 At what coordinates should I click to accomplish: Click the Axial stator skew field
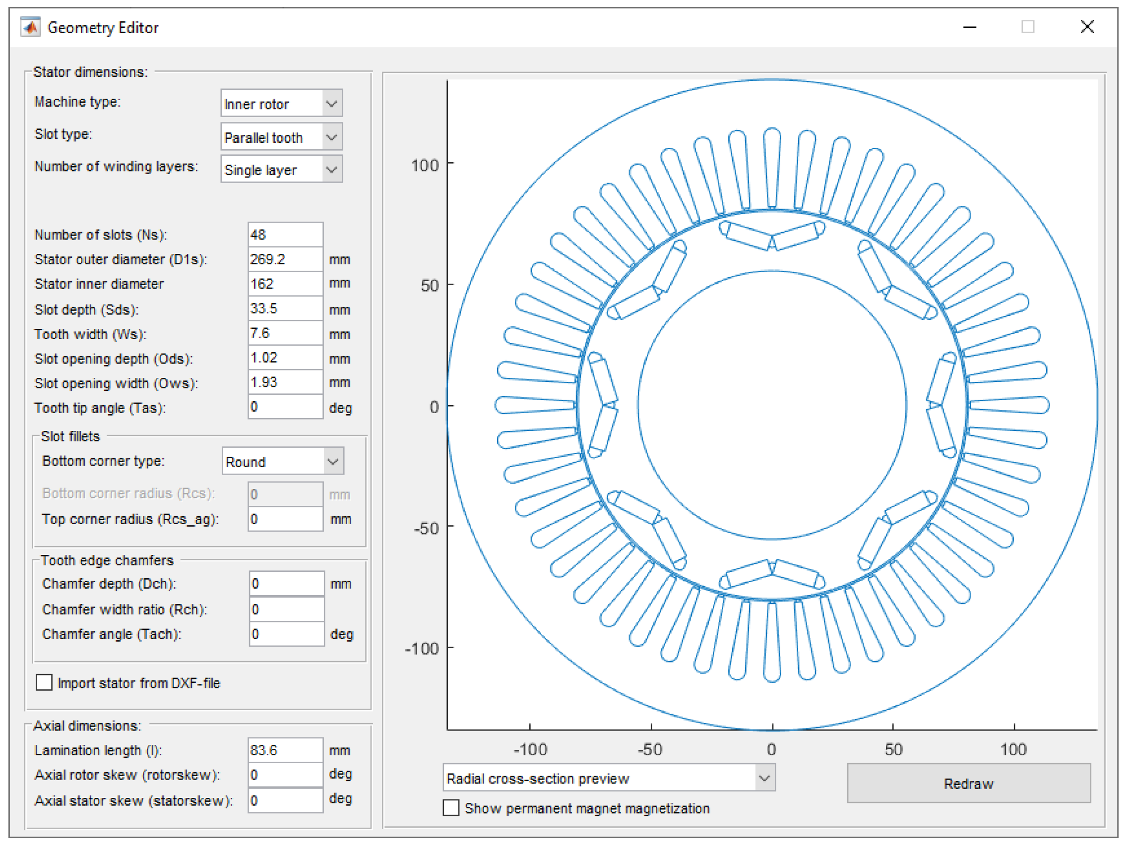[x=285, y=800]
